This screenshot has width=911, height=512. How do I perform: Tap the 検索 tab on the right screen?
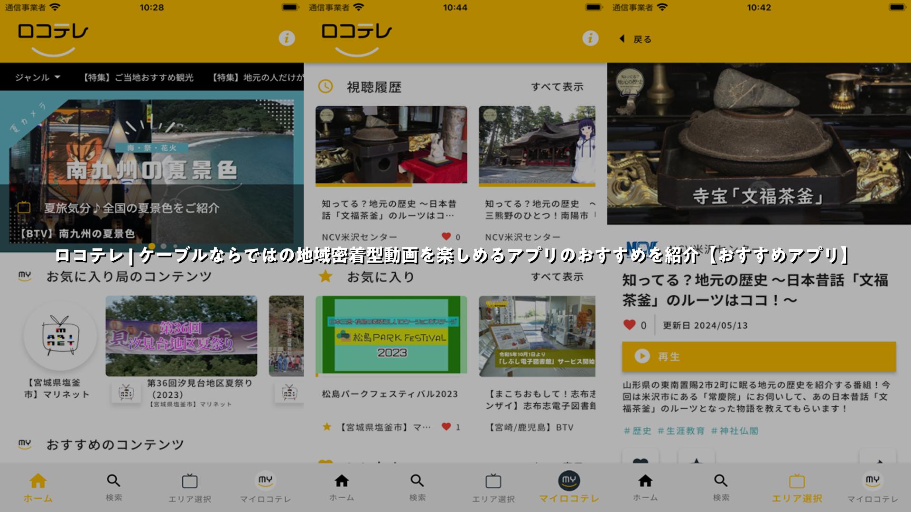click(x=721, y=487)
